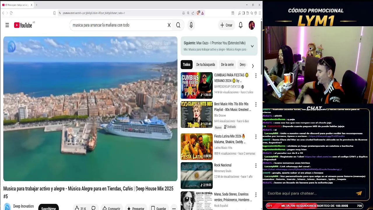Open notifications bell

pyautogui.click(x=241, y=25)
